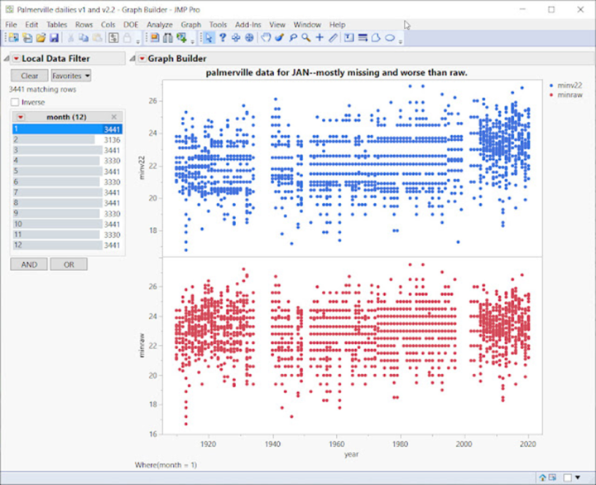The width and height of the screenshot is (596, 485).
Task: Click the Clear button
Action: 29,75
